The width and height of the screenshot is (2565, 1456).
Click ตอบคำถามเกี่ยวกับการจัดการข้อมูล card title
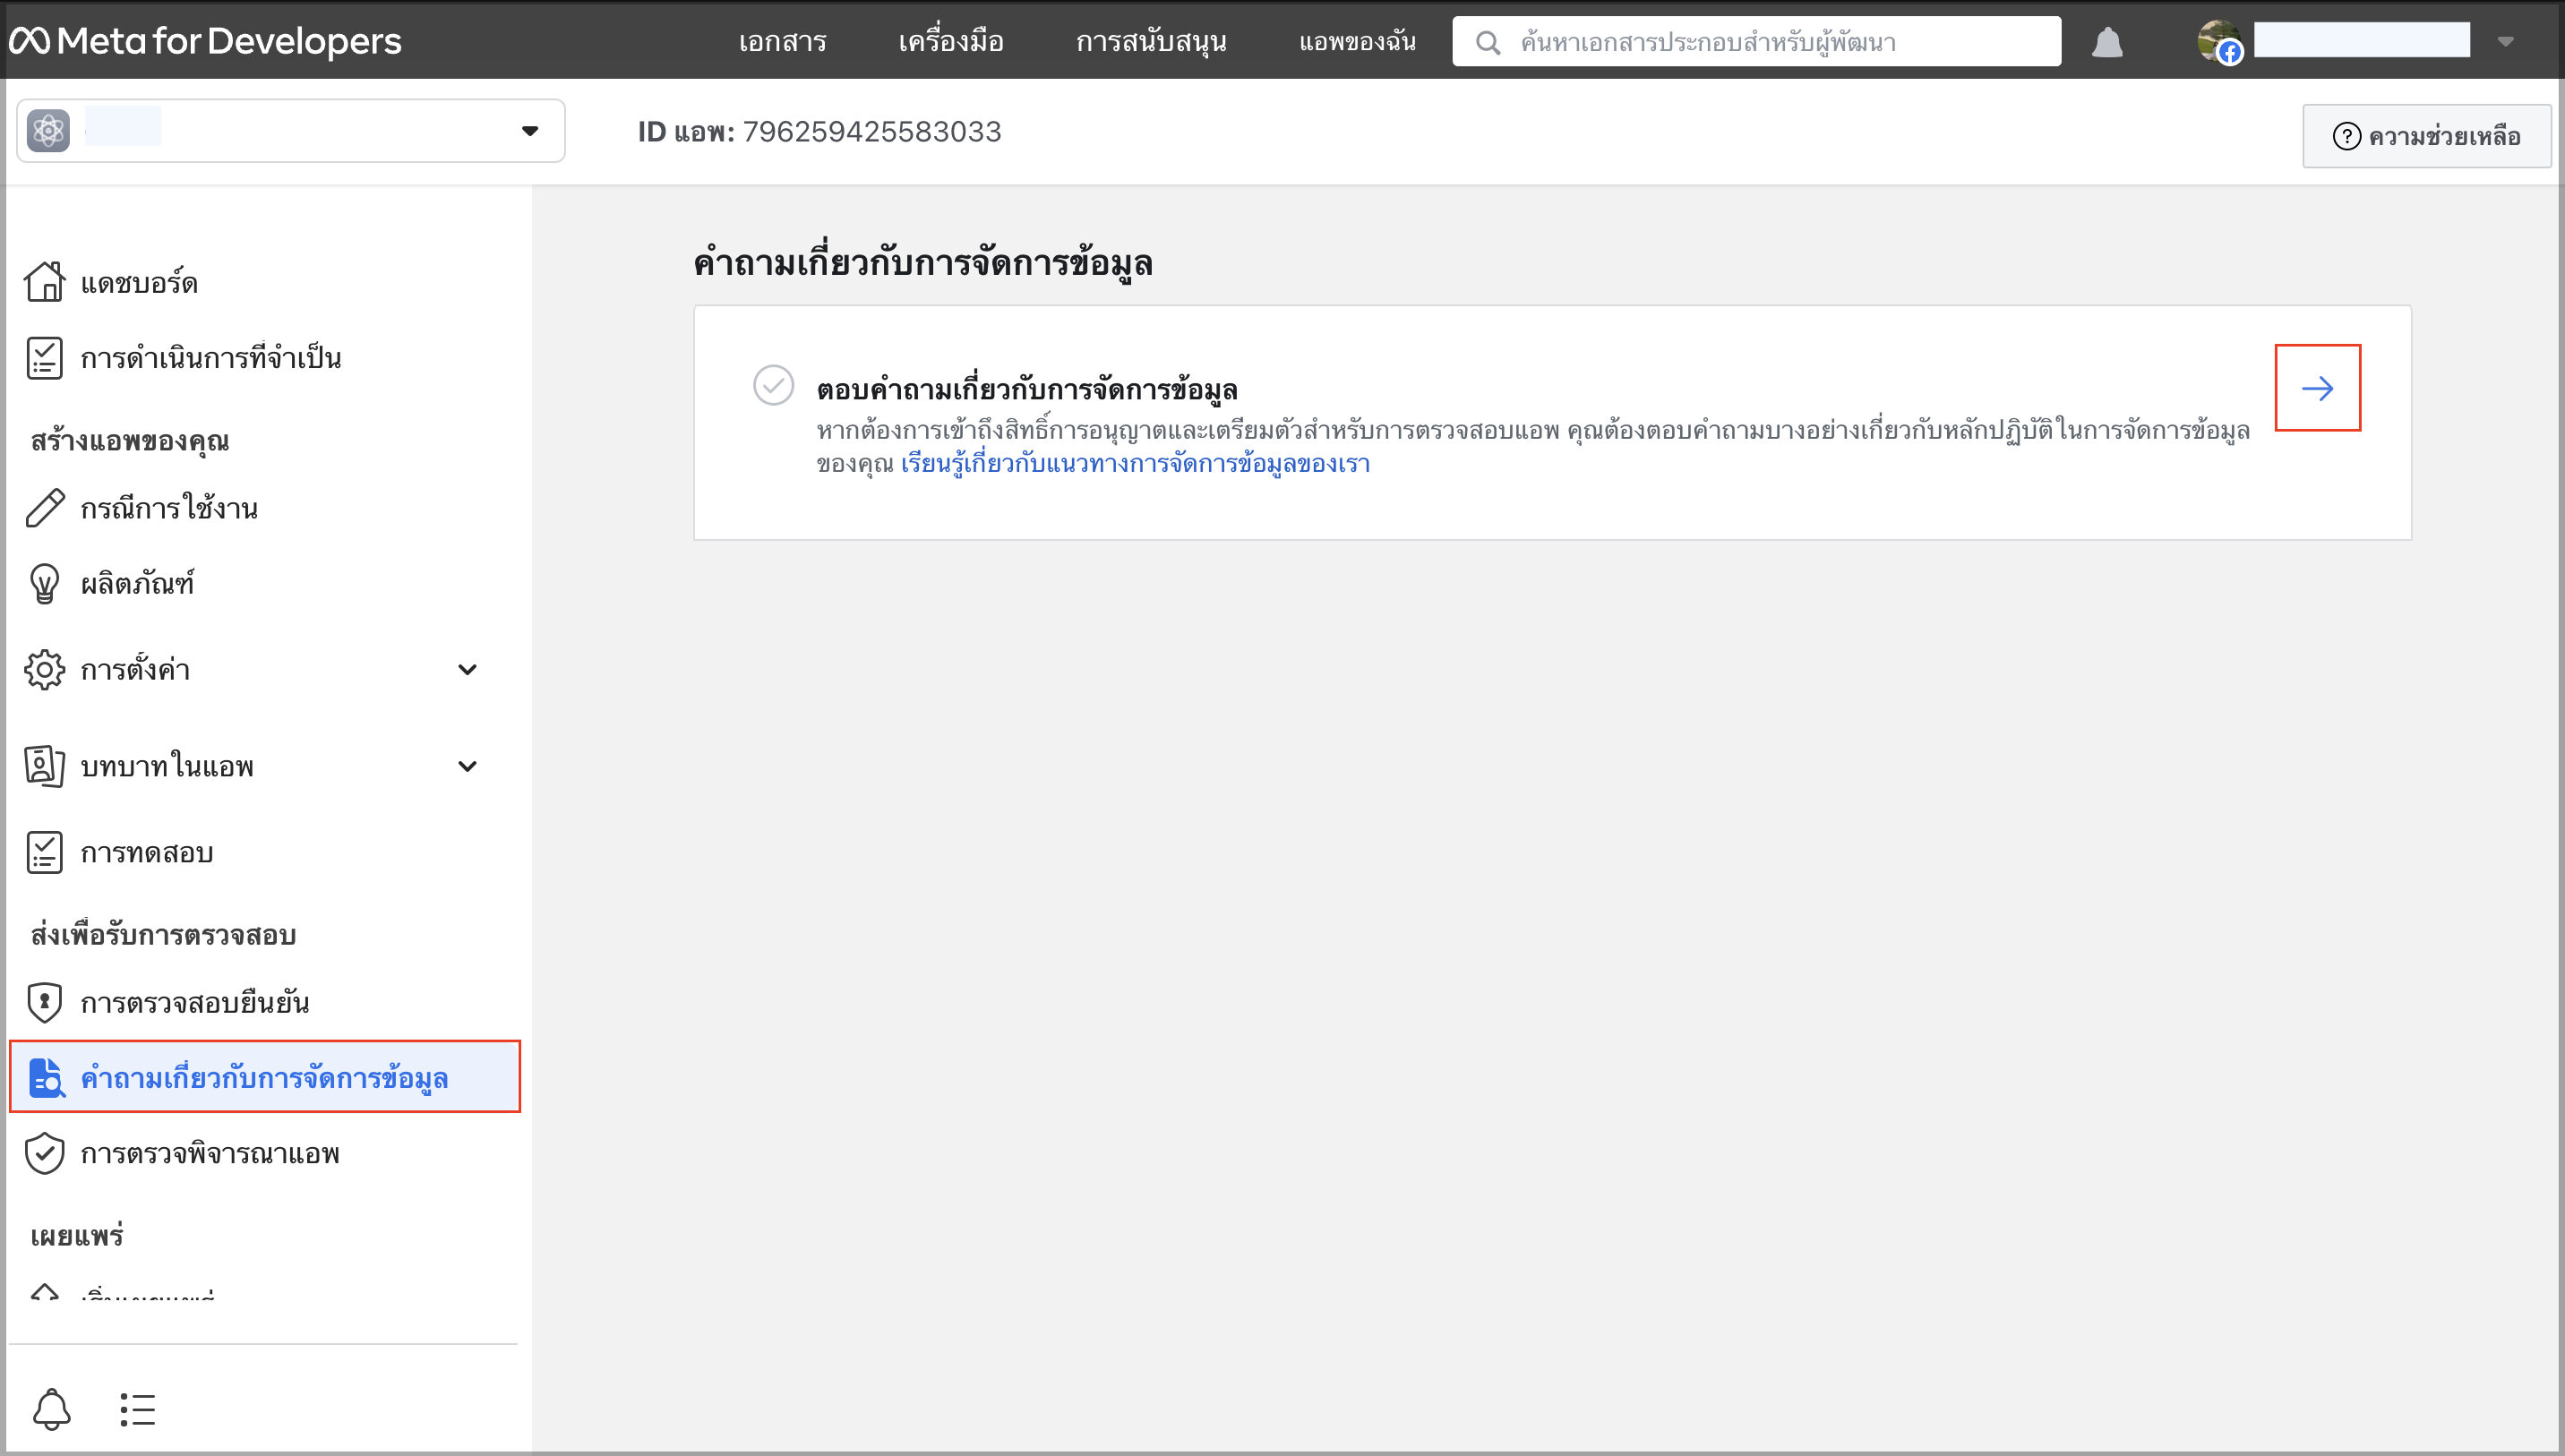pos(1027,389)
